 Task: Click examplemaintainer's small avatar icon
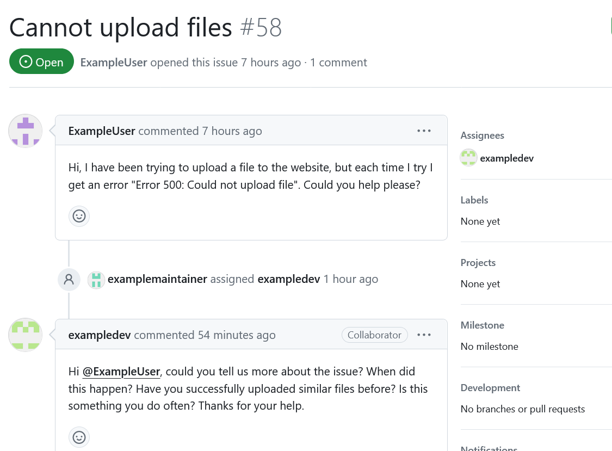coord(96,280)
